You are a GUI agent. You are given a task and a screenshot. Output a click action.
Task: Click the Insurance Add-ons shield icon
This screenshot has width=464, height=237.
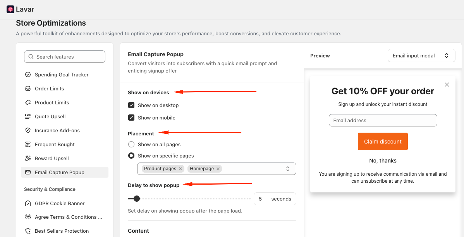pos(28,130)
